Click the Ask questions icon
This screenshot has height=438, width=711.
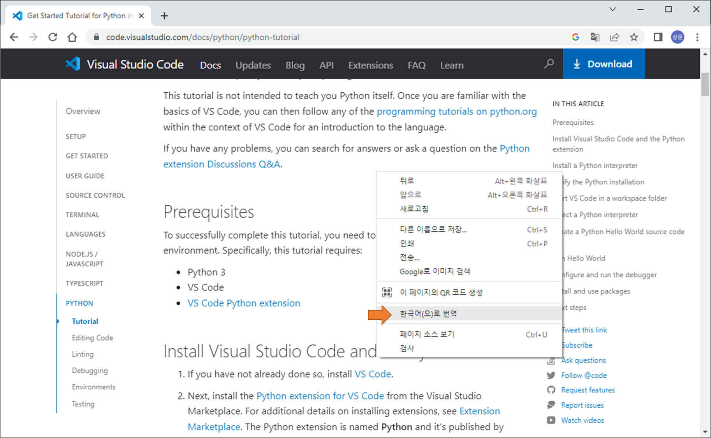[551, 361]
